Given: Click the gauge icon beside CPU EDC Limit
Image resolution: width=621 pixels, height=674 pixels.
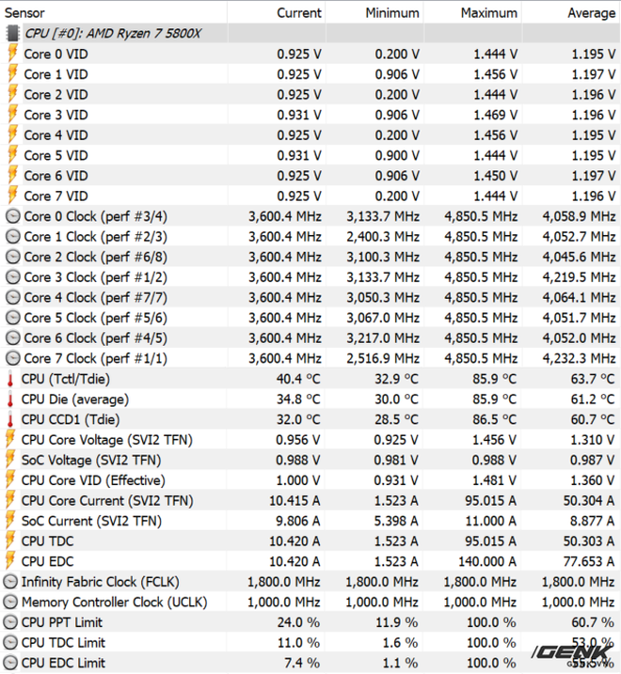Looking at the screenshot, I should tap(10, 663).
